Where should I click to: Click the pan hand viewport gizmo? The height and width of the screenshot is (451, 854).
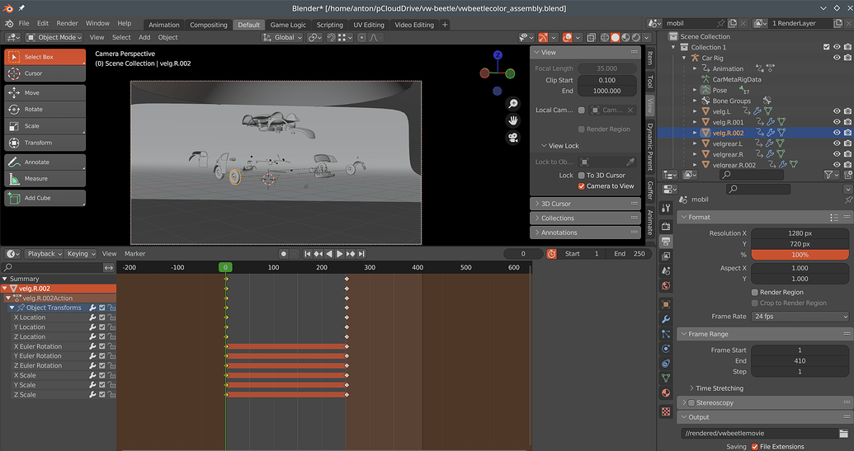[x=512, y=120]
